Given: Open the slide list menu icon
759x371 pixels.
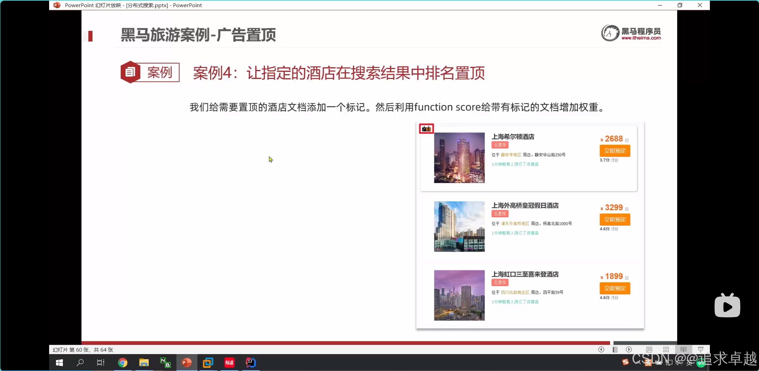Looking at the screenshot, I should click(x=615, y=350).
